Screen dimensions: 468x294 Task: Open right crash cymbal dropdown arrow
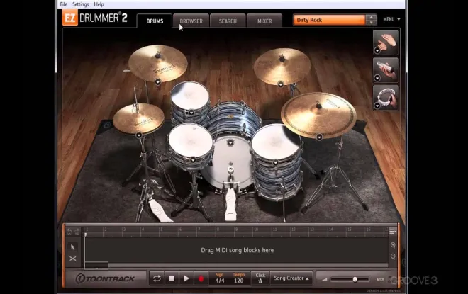tap(281, 85)
